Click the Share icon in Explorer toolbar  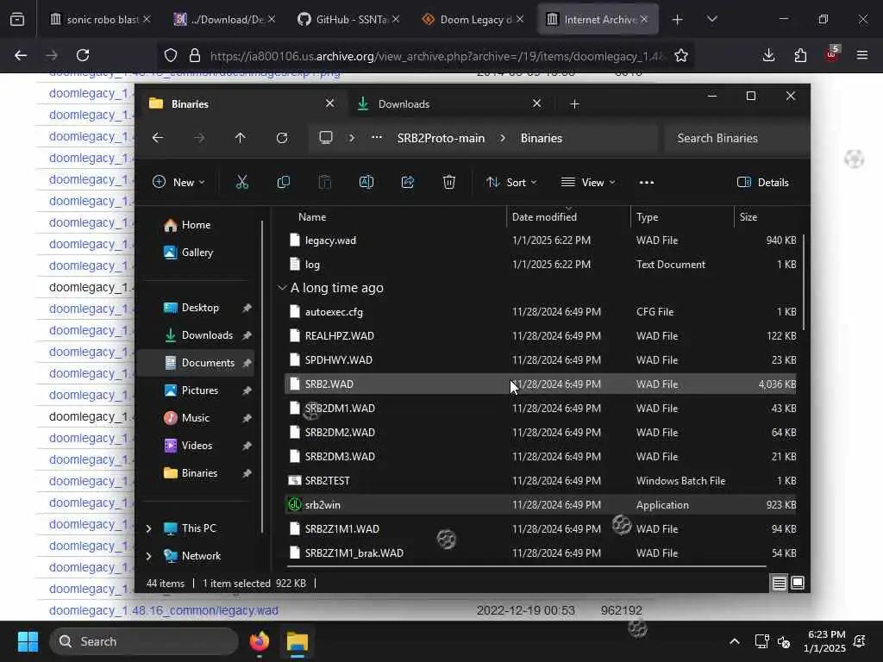coord(408,183)
